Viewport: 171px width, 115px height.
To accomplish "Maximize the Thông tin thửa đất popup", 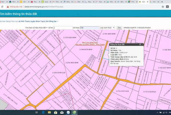I will [140, 44].
